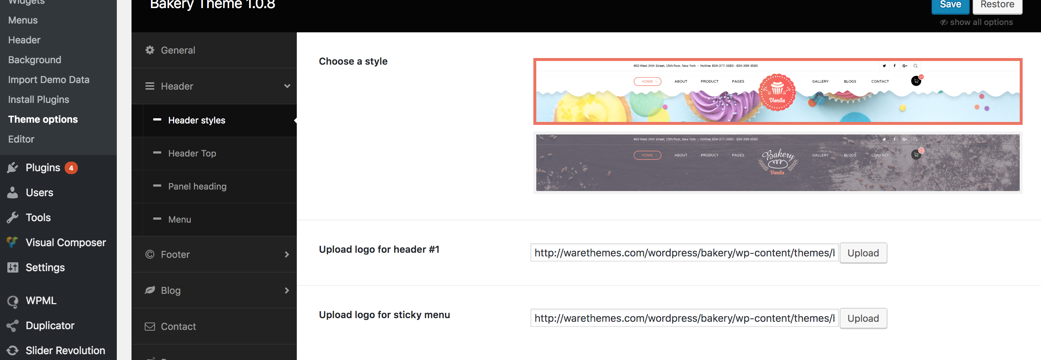The width and height of the screenshot is (1041, 360).
Task: Click the Header hamburger lines icon
Action: [x=150, y=86]
